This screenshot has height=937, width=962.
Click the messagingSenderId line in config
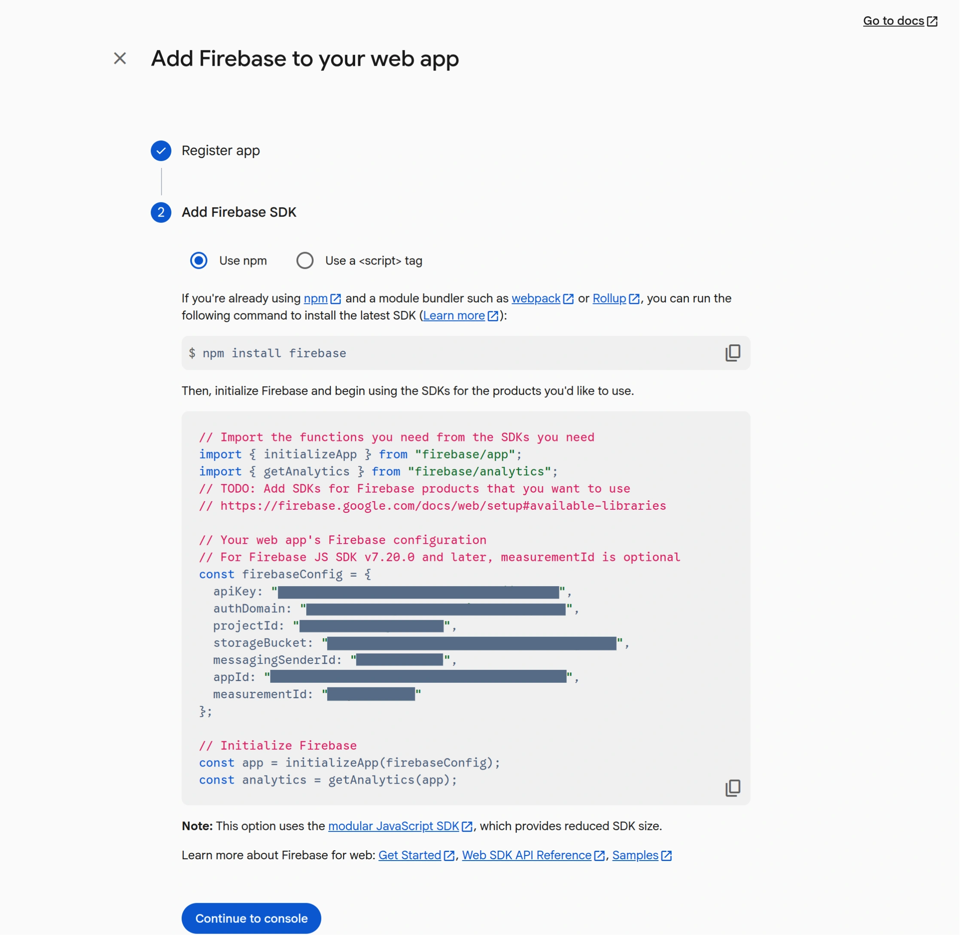(x=335, y=662)
